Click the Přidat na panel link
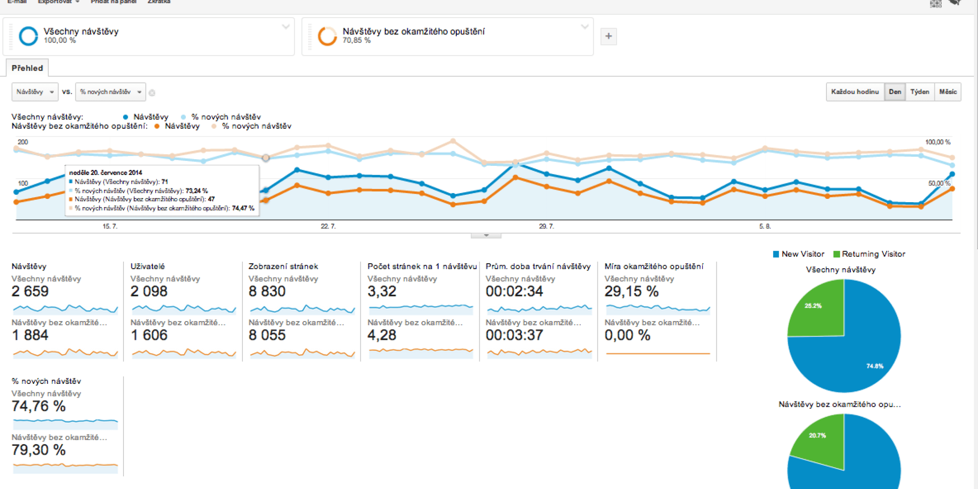 coord(113,2)
